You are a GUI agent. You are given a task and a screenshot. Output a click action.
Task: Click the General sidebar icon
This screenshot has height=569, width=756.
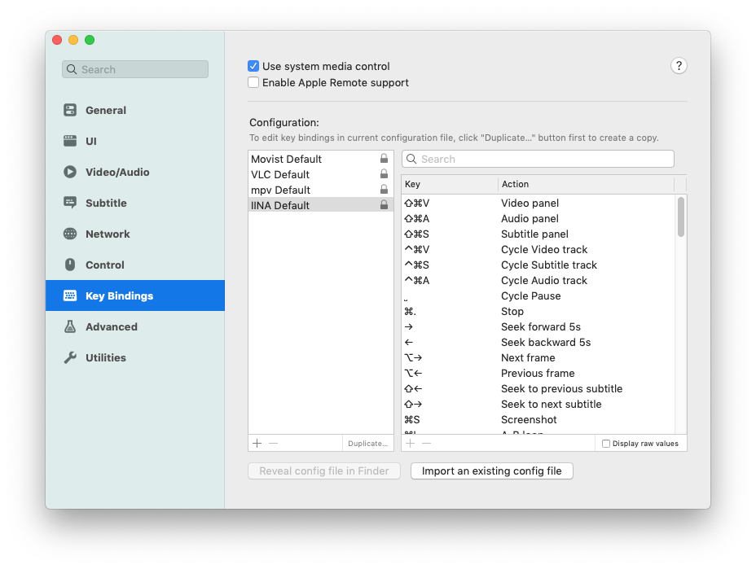tap(70, 111)
